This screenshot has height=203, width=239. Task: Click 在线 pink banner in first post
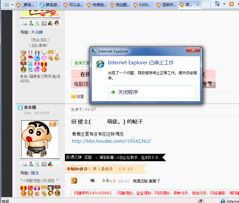click(x=80, y=74)
